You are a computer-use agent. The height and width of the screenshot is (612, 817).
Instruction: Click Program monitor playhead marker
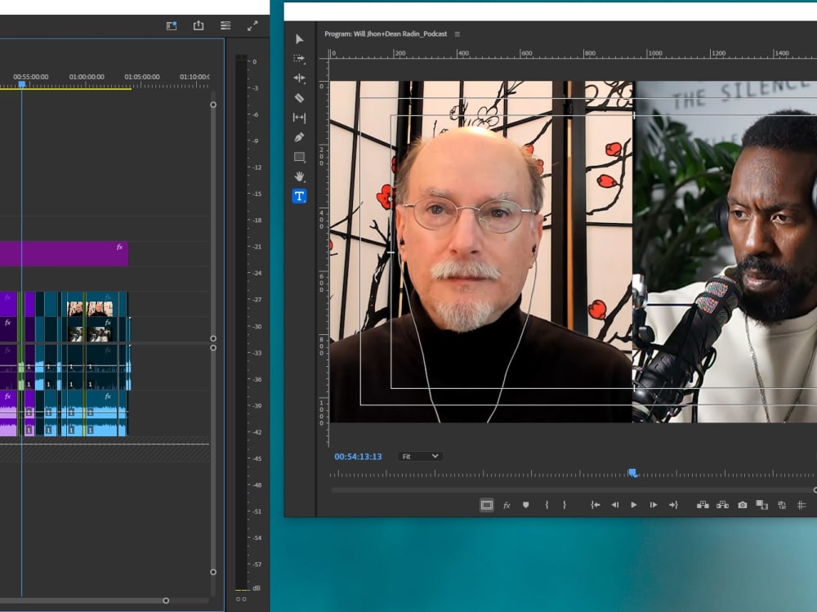tap(632, 472)
